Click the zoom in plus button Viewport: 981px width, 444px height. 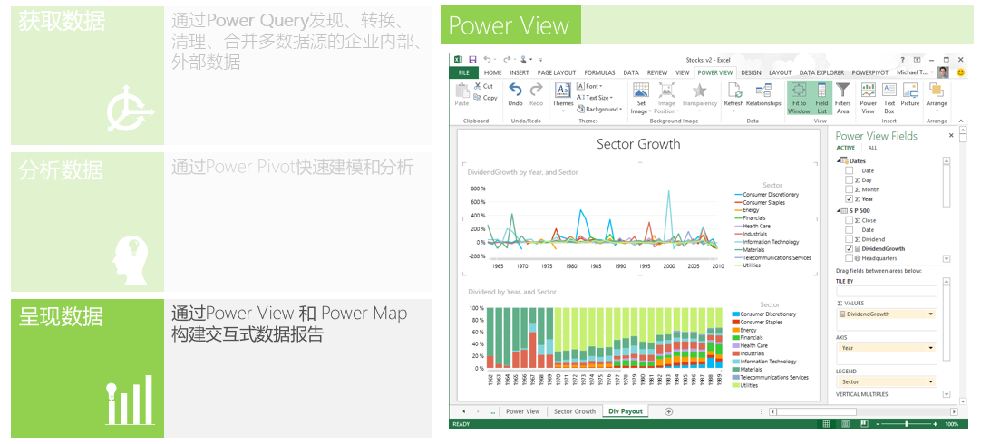pyautogui.click(x=935, y=424)
